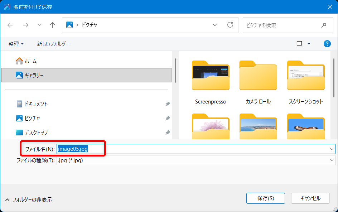Expand the address bar history dropdown
This screenshot has height=212, width=338.
click(x=215, y=25)
